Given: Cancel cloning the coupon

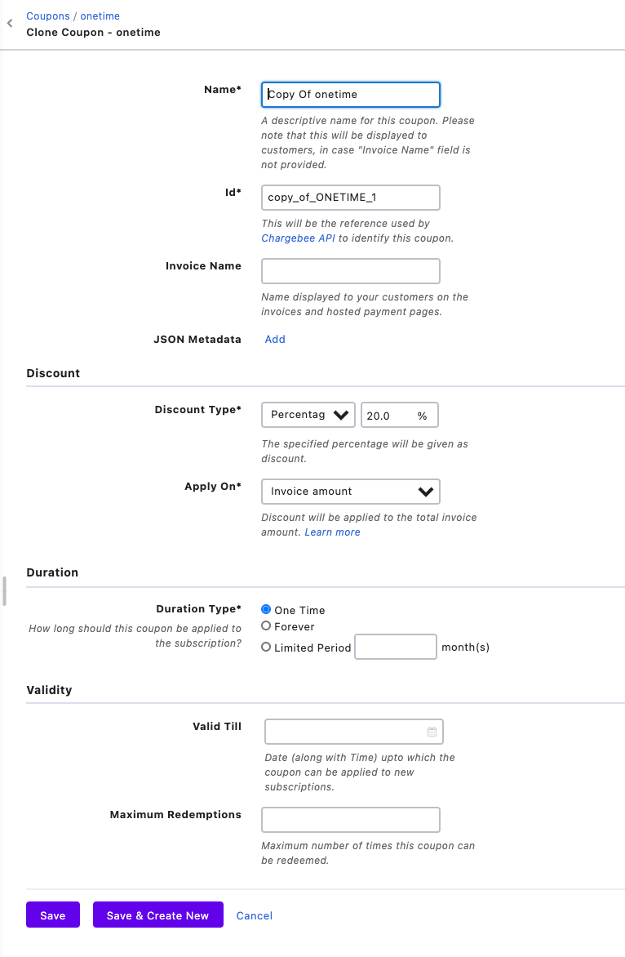Looking at the screenshot, I should [255, 915].
